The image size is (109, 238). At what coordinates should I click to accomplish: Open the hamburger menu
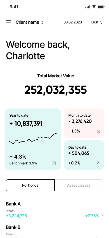8,22
